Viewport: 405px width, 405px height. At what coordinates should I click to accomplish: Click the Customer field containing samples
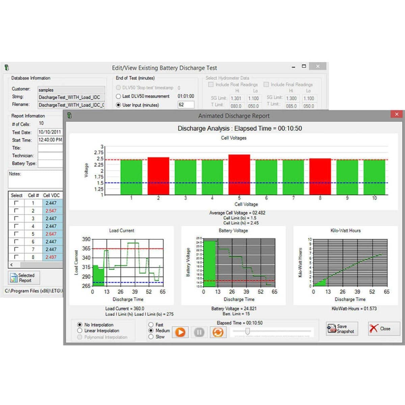[71, 90]
